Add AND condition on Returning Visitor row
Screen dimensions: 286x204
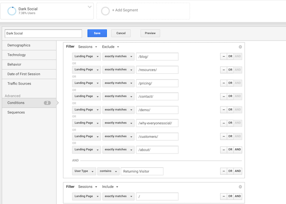point(238,171)
